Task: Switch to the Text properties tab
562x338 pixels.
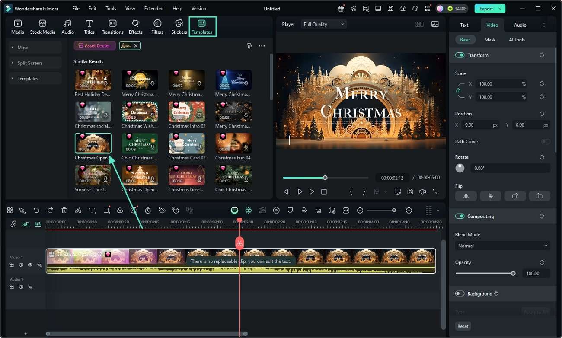Action: coord(464,25)
